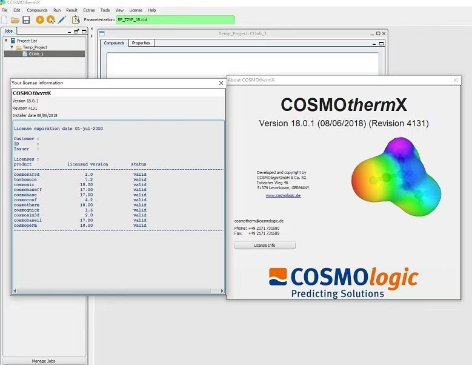The height and width of the screenshot is (365, 472).
Task: Close the About COSMOthermX dialog
Action: tap(456, 80)
